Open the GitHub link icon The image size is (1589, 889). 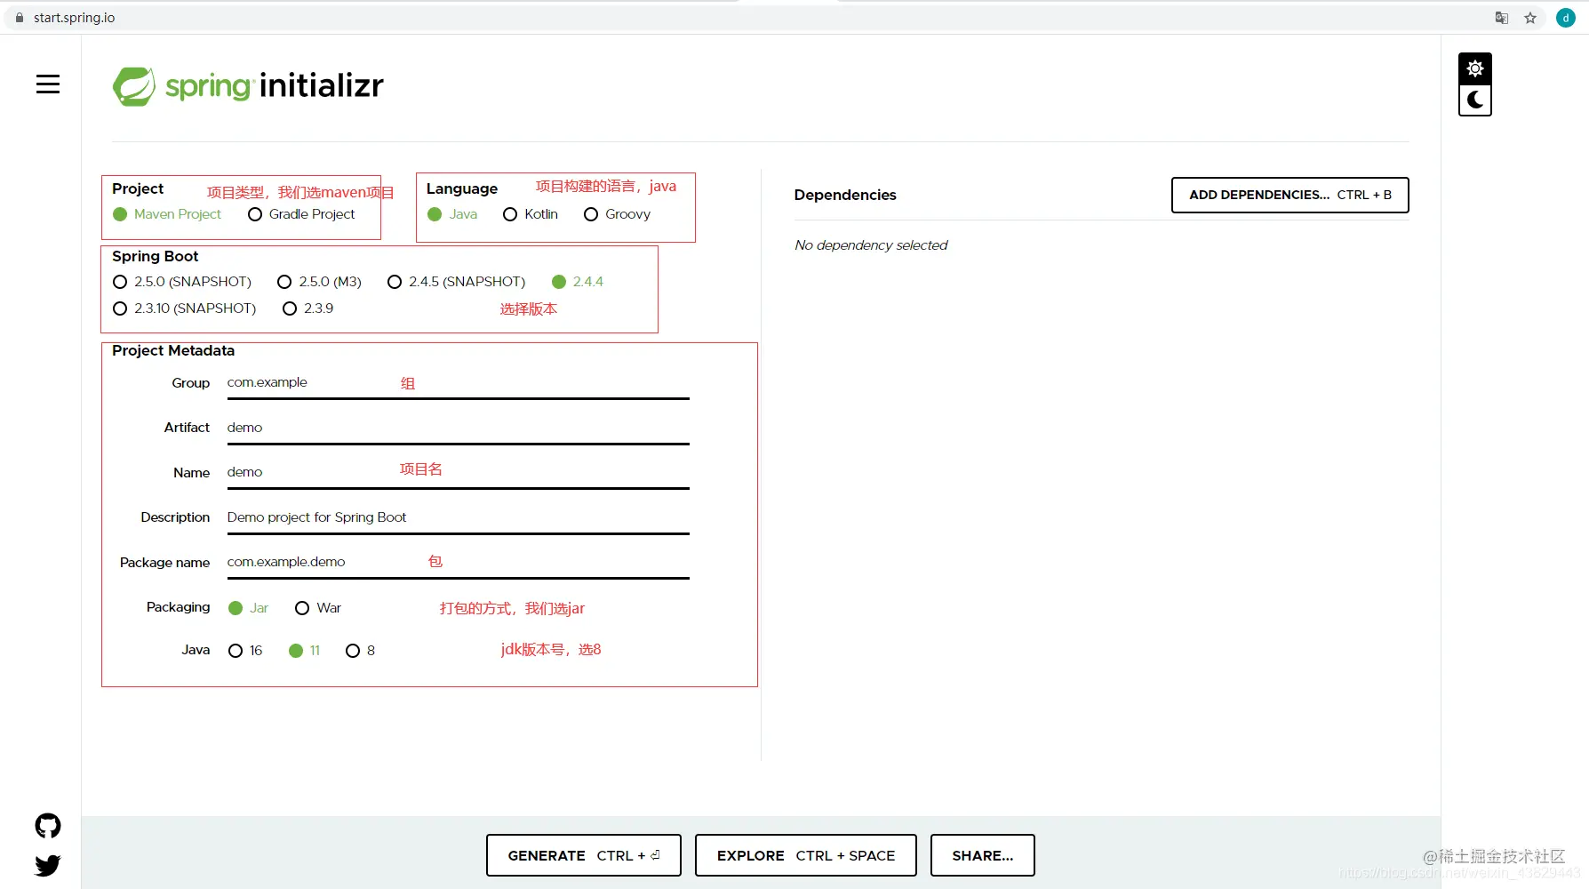pyautogui.click(x=48, y=826)
